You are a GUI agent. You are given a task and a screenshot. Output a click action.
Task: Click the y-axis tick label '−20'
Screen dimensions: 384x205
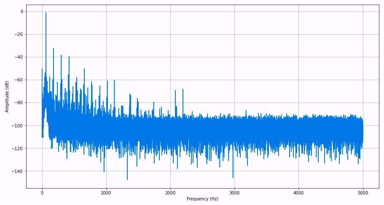pos(19,34)
